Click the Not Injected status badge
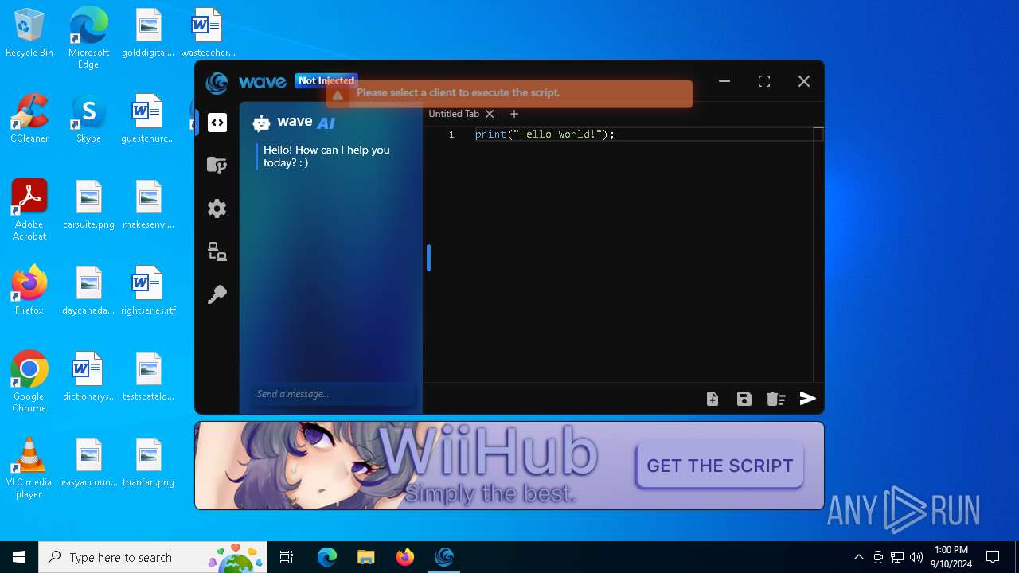 326,80
